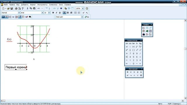Run spelling check from the toolbar

pos(23,8)
